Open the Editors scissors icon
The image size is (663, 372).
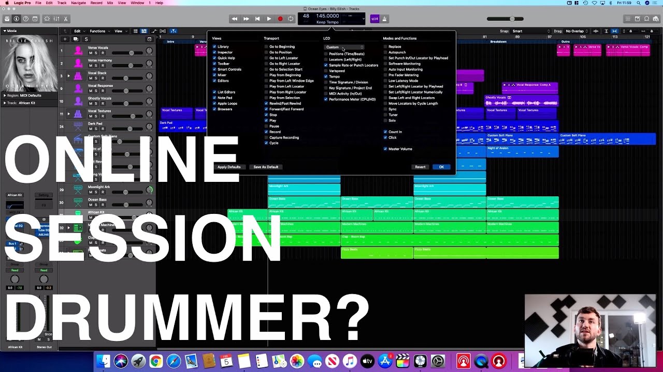(66, 19)
